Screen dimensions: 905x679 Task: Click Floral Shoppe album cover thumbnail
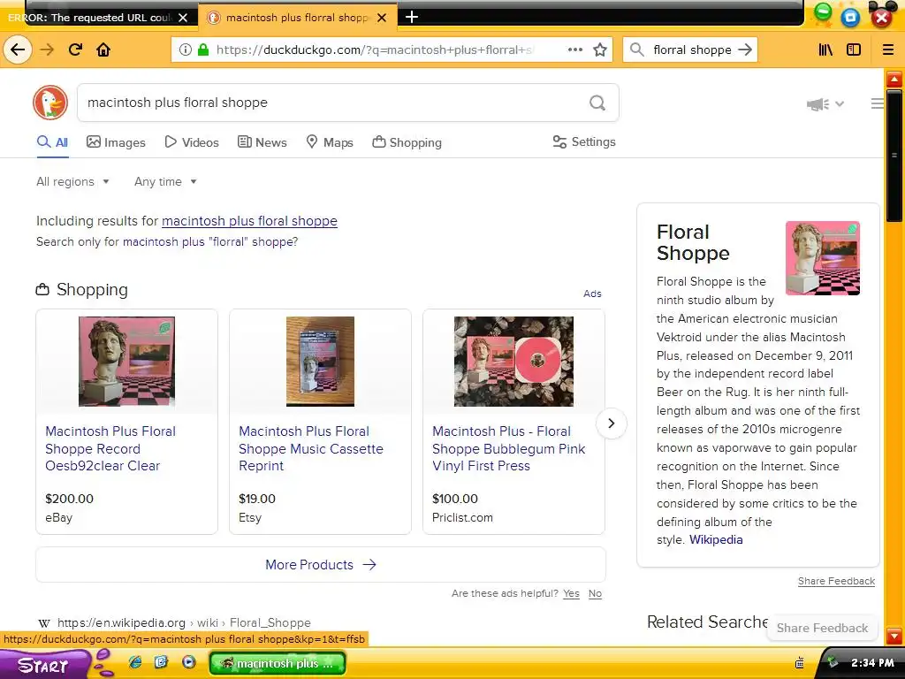(823, 258)
